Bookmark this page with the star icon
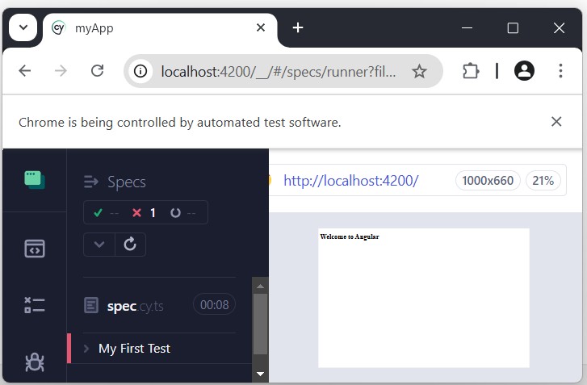 [x=419, y=71]
